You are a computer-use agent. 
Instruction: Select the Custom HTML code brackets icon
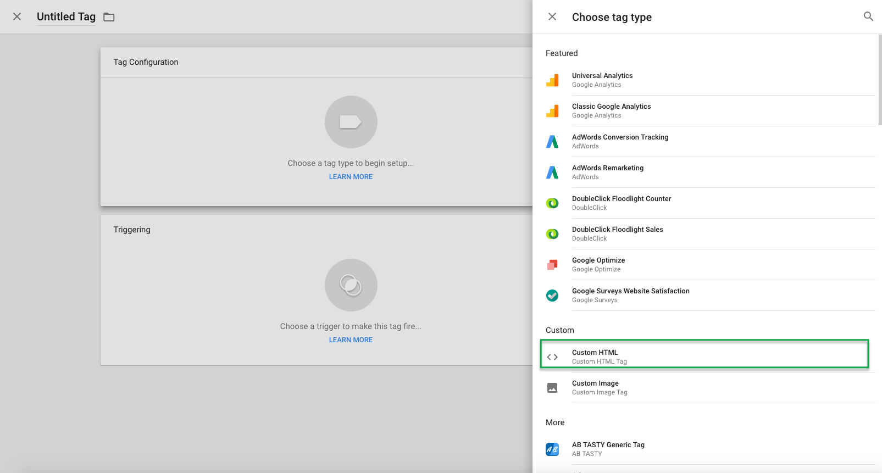(x=552, y=357)
